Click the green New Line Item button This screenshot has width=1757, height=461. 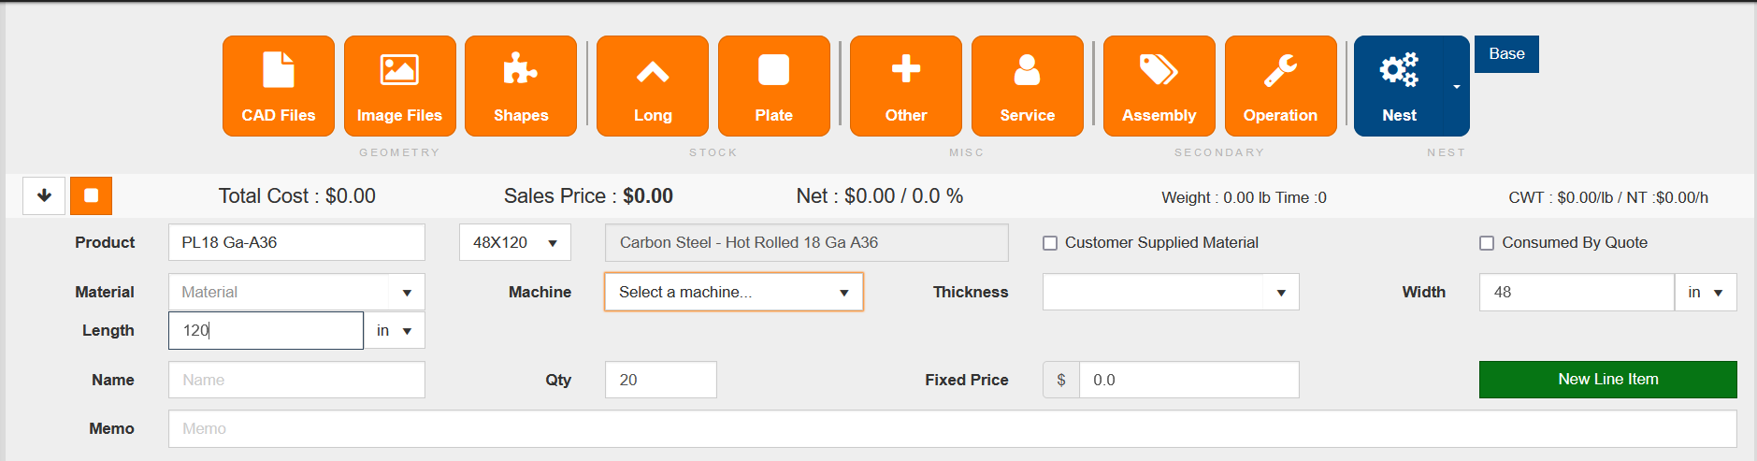[x=1606, y=380]
